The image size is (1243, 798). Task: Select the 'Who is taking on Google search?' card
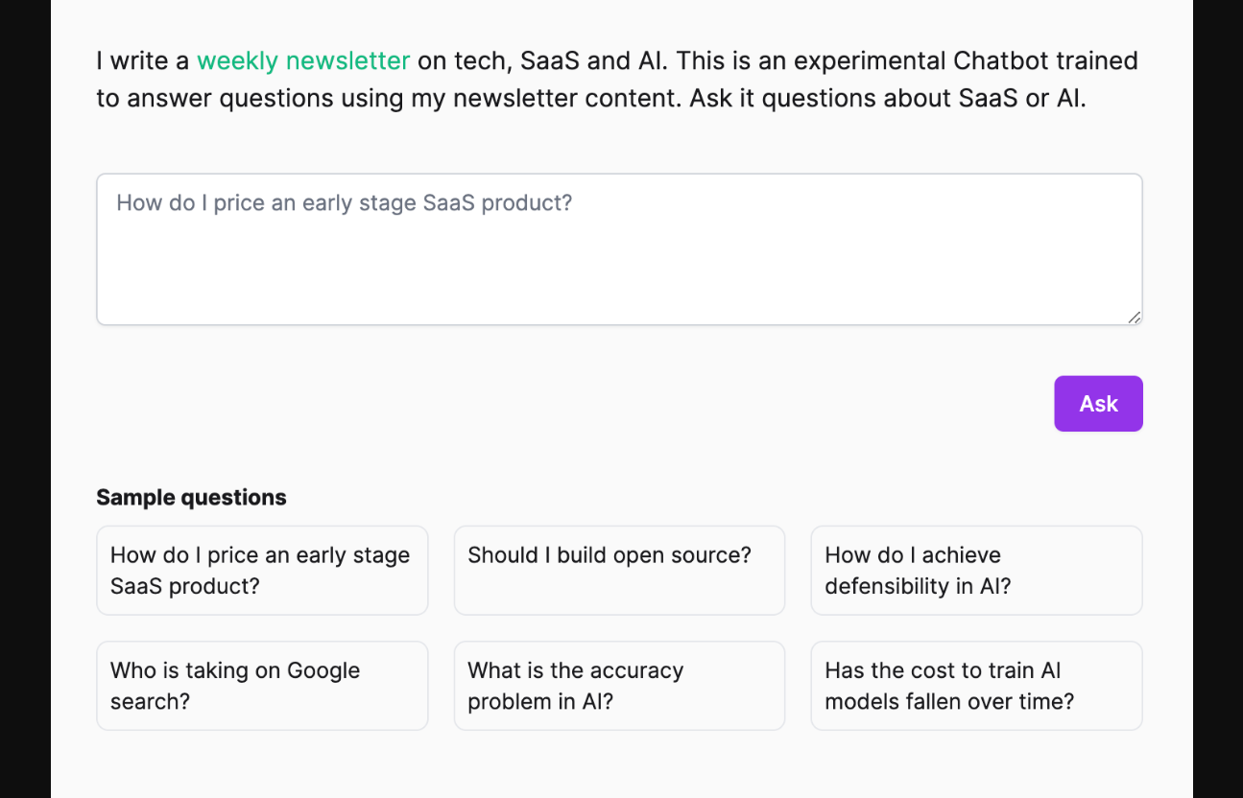coord(261,686)
